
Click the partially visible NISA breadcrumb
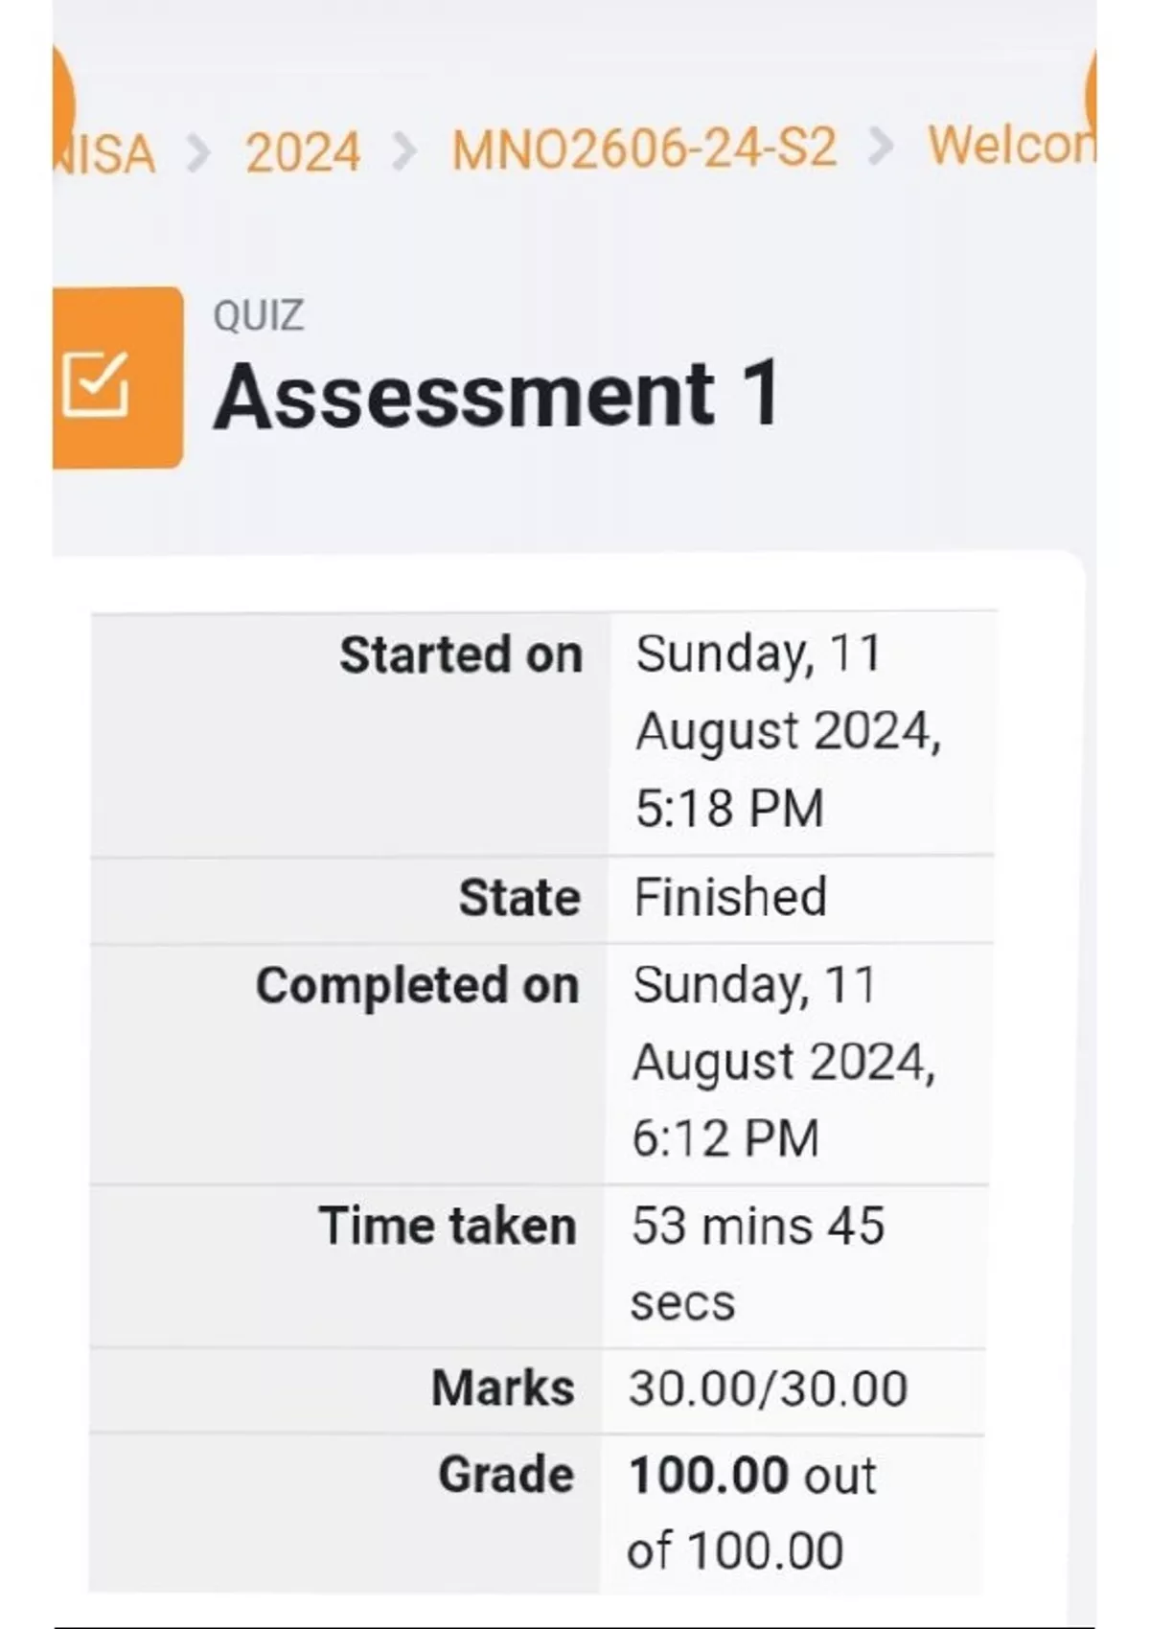click(x=105, y=153)
